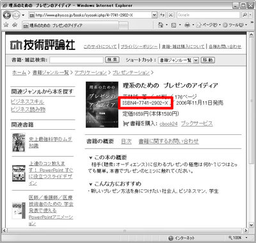Click the horizontal scrollbar left arrow
The height and width of the screenshot is (243, 256).
4,230
